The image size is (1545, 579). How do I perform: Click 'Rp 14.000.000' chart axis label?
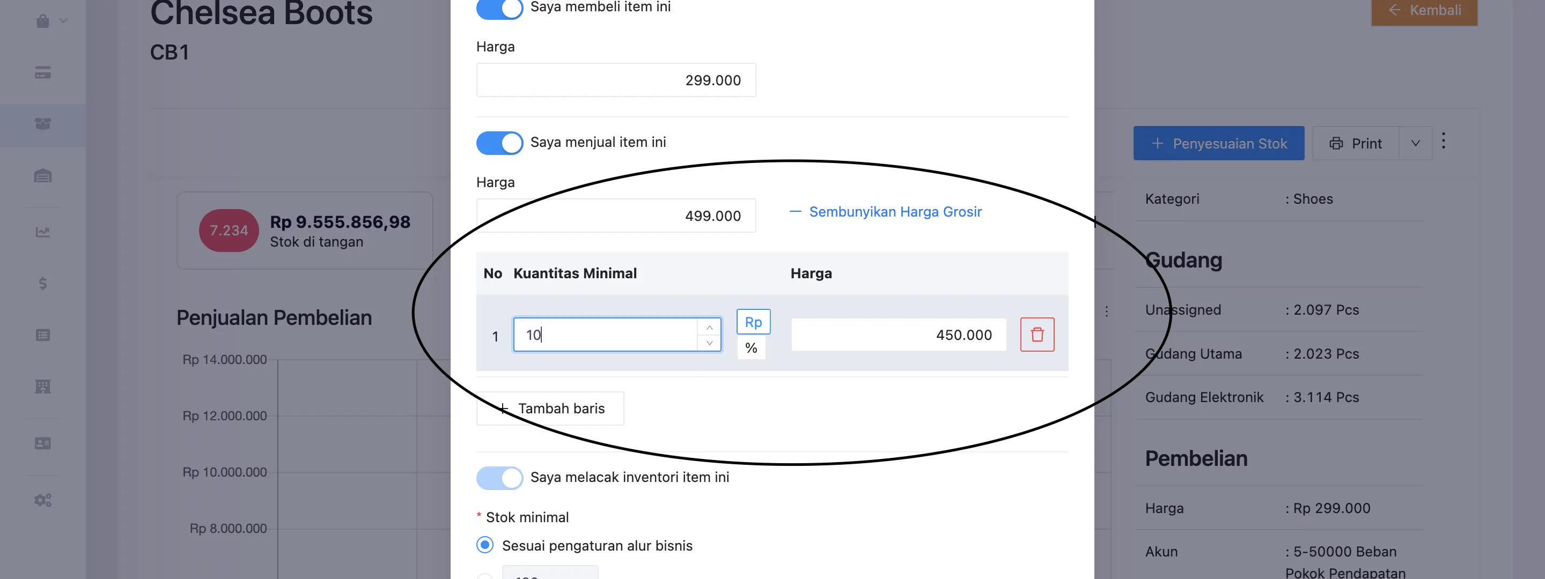(x=224, y=360)
